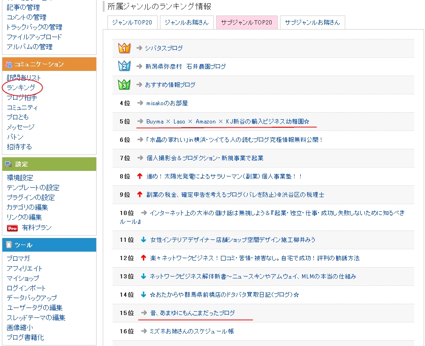This screenshot has width=425, height=346.
Task: Click the blue rank 2 crown icon
Action: (x=124, y=66)
